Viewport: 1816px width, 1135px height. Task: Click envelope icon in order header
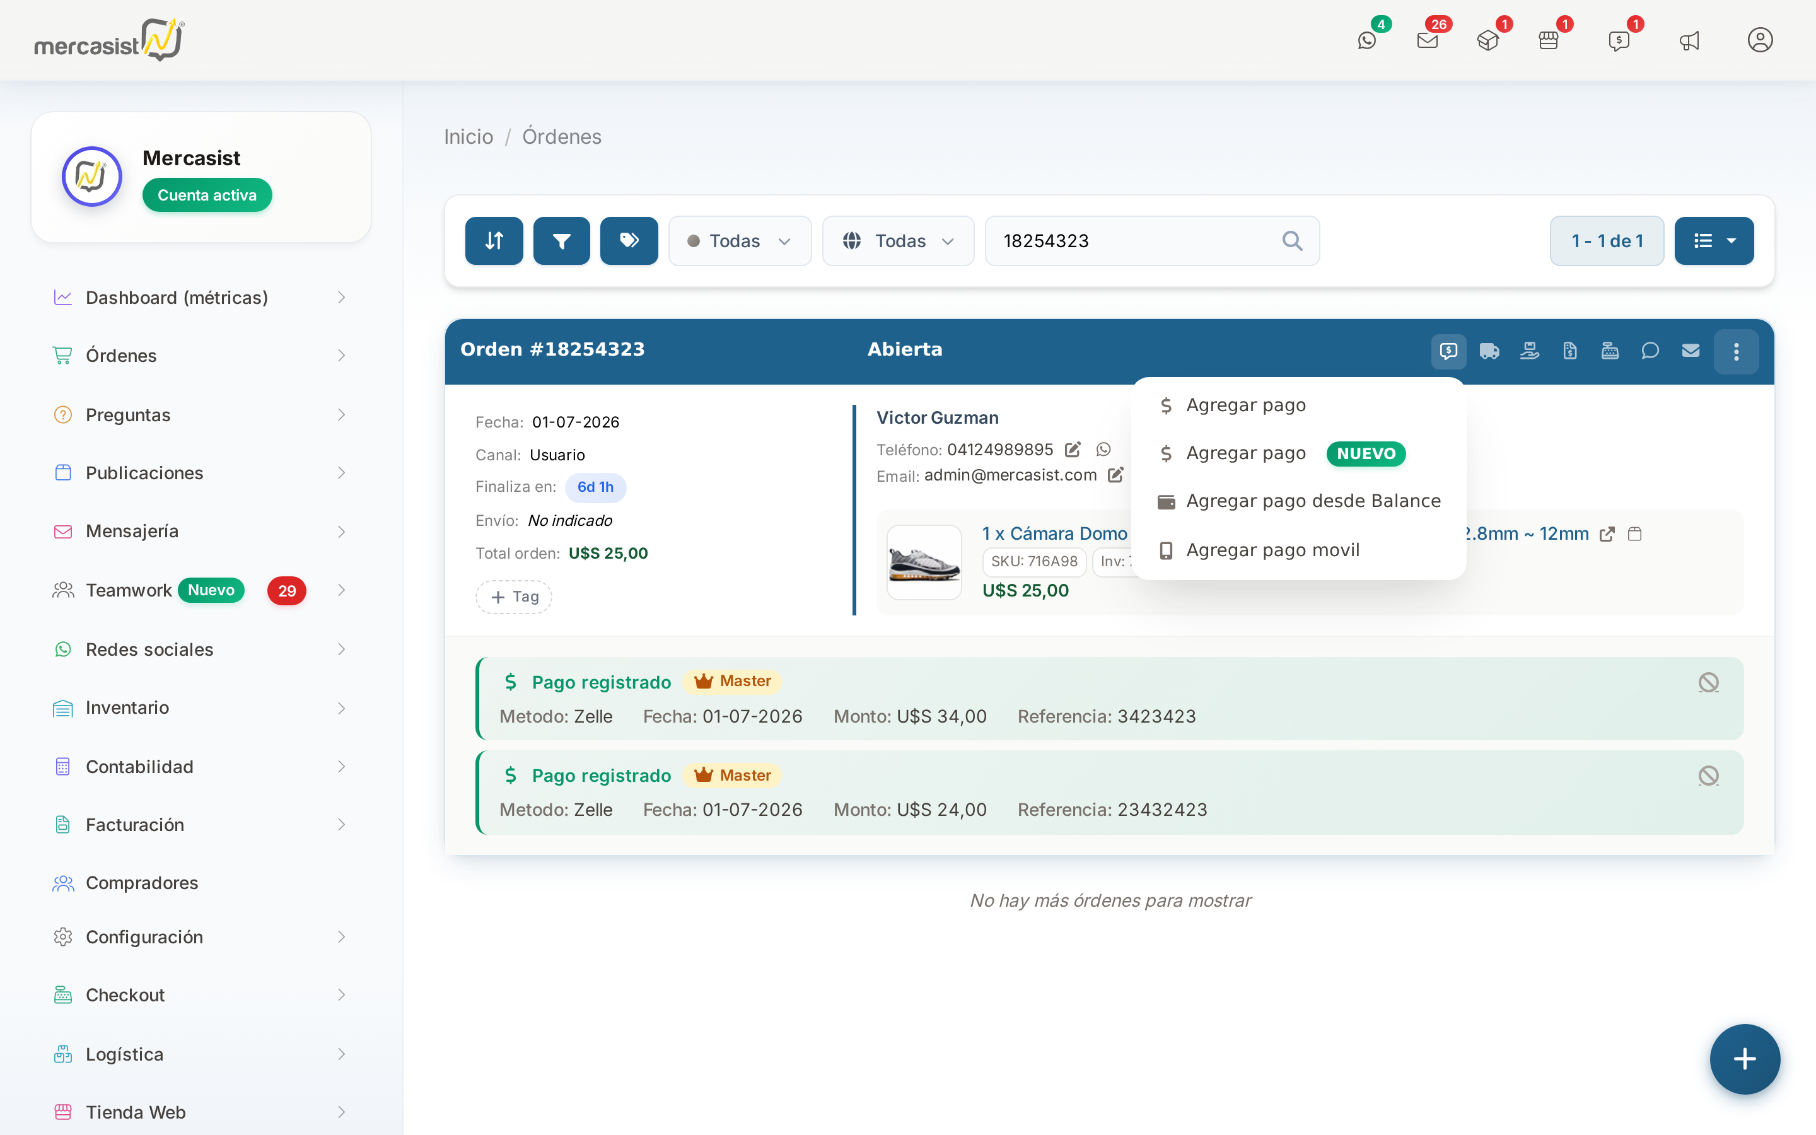point(1691,351)
